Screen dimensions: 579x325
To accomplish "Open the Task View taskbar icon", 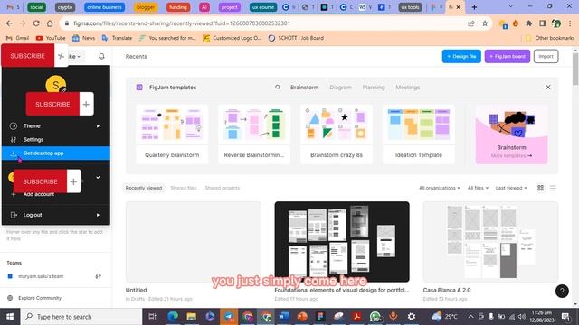I will pos(152,317).
